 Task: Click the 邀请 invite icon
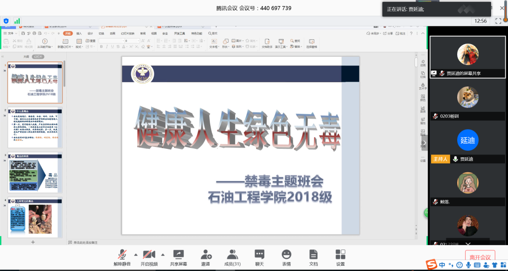(x=206, y=258)
